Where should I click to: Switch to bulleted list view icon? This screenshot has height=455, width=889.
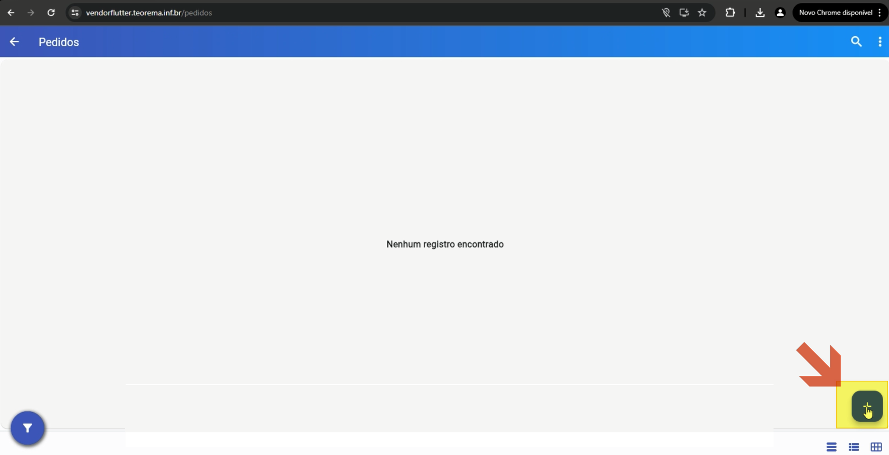(854, 447)
